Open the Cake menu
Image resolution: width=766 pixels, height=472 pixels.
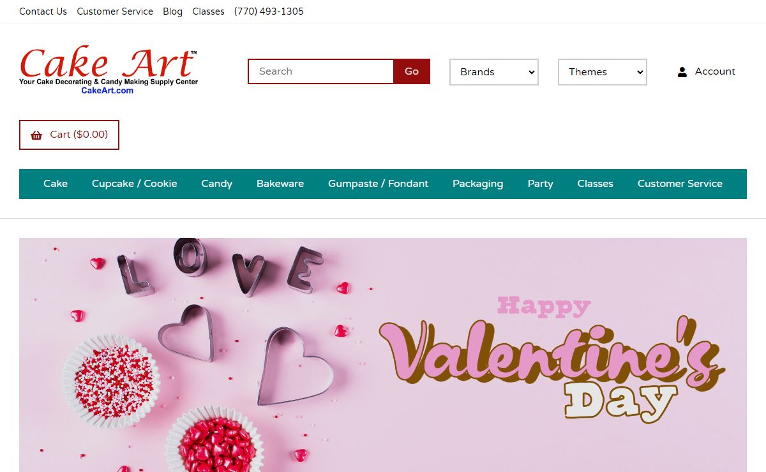pos(56,184)
